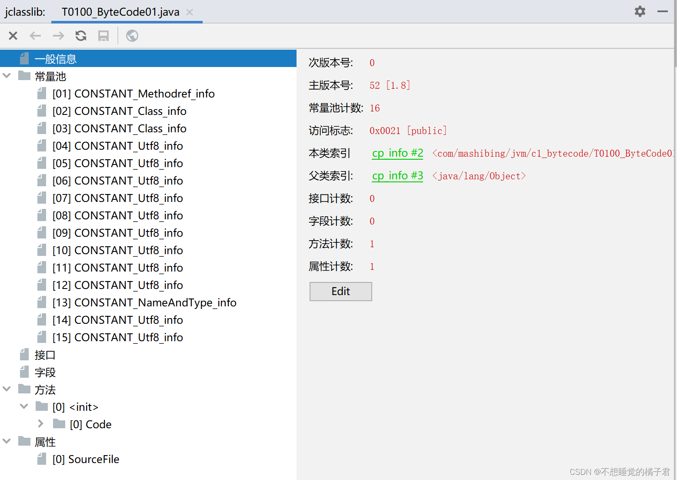
Task: Open the browser globe icon in toolbar
Action: 132,36
